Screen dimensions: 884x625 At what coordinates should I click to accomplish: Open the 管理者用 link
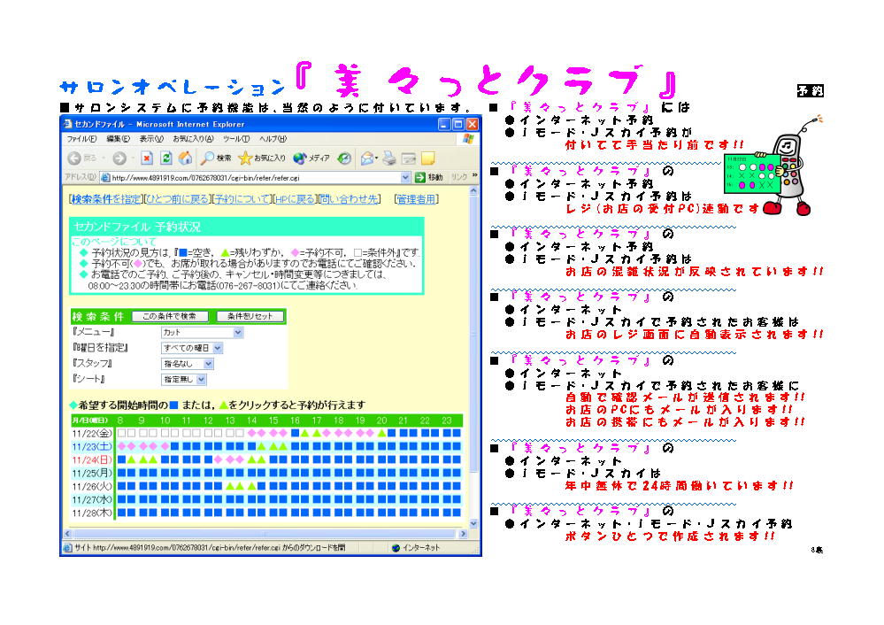point(417,199)
